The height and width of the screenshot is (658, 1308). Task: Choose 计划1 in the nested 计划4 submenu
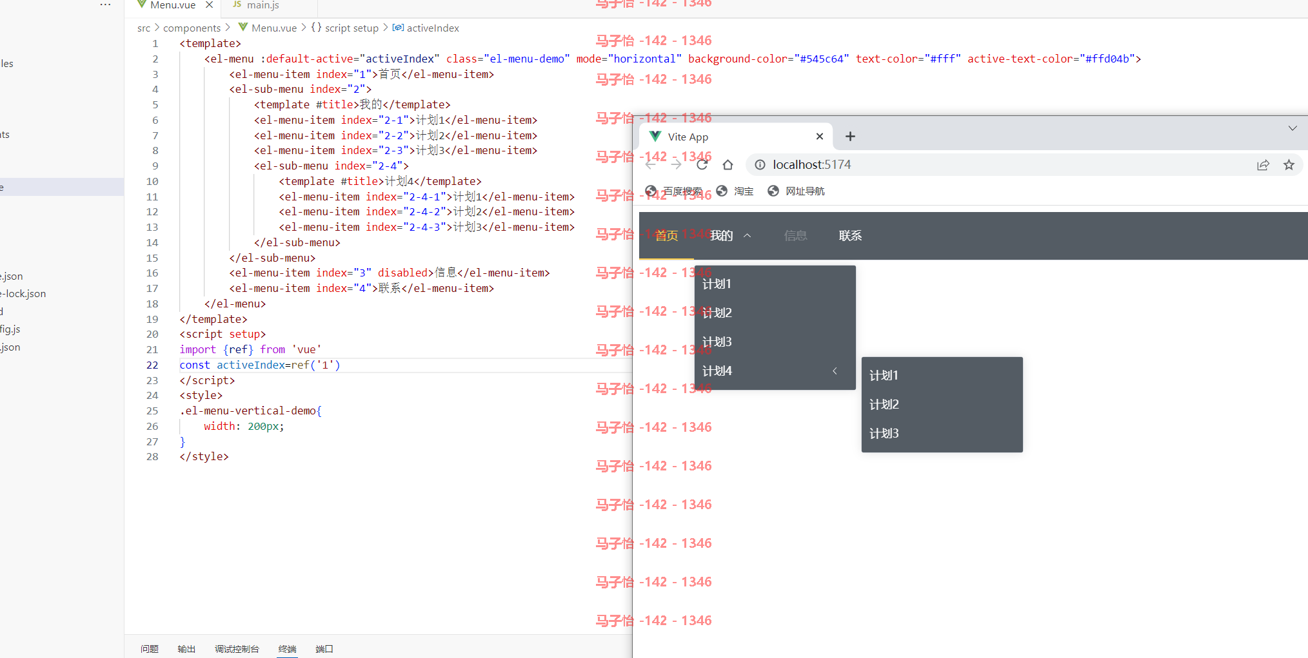tap(942, 376)
